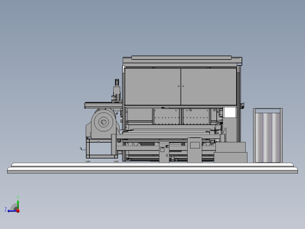Image resolution: width=305 pixels, height=229 pixels.
Task: Select the right cabinet door panel of the machine
Action: point(209,87)
